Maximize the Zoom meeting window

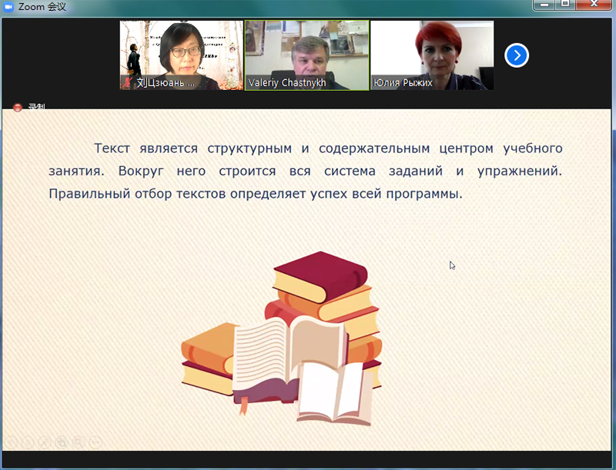coord(564,5)
